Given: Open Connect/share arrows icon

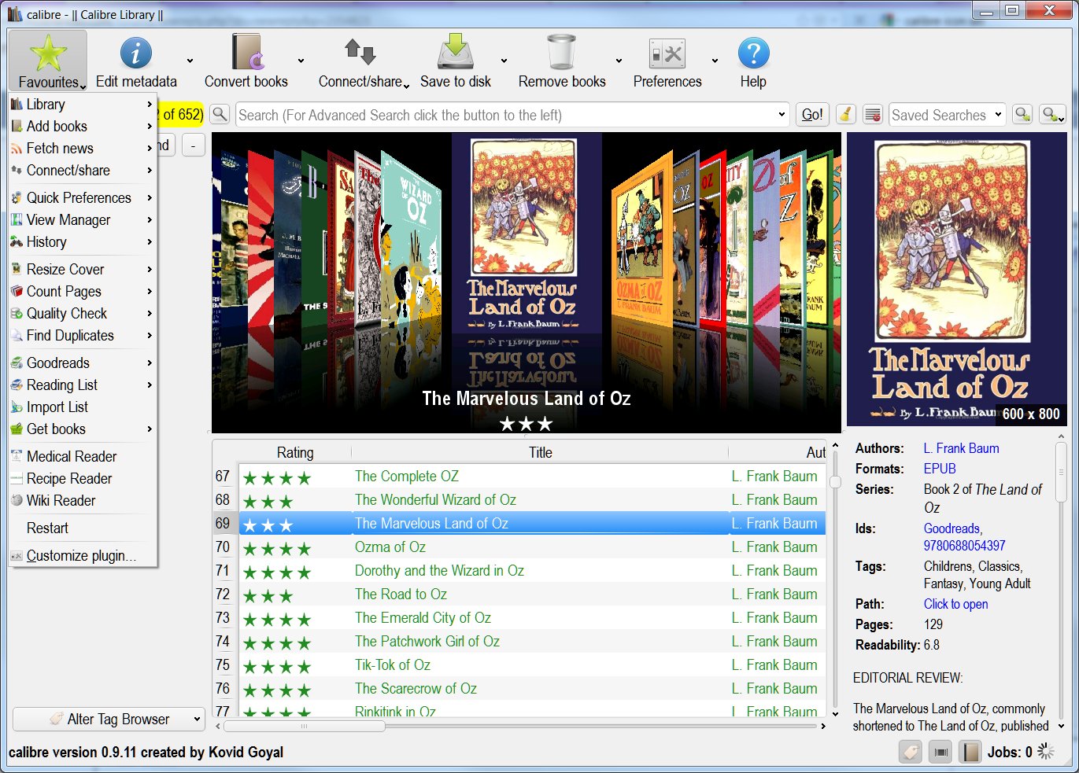Looking at the screenshot, I should [360, 53].
